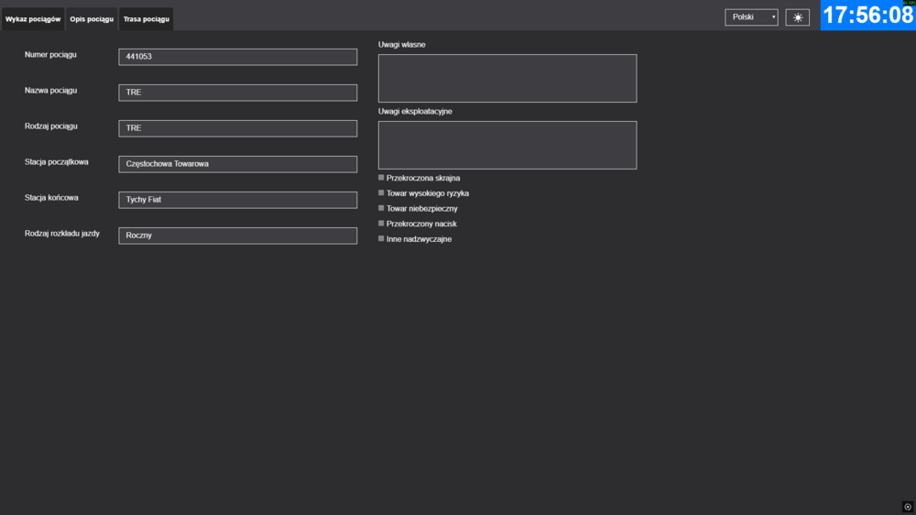The height and width of the screenshot is (515, 916).
Task: Switch to the Wykaz pociągów tab
Action: pos(33,19)
